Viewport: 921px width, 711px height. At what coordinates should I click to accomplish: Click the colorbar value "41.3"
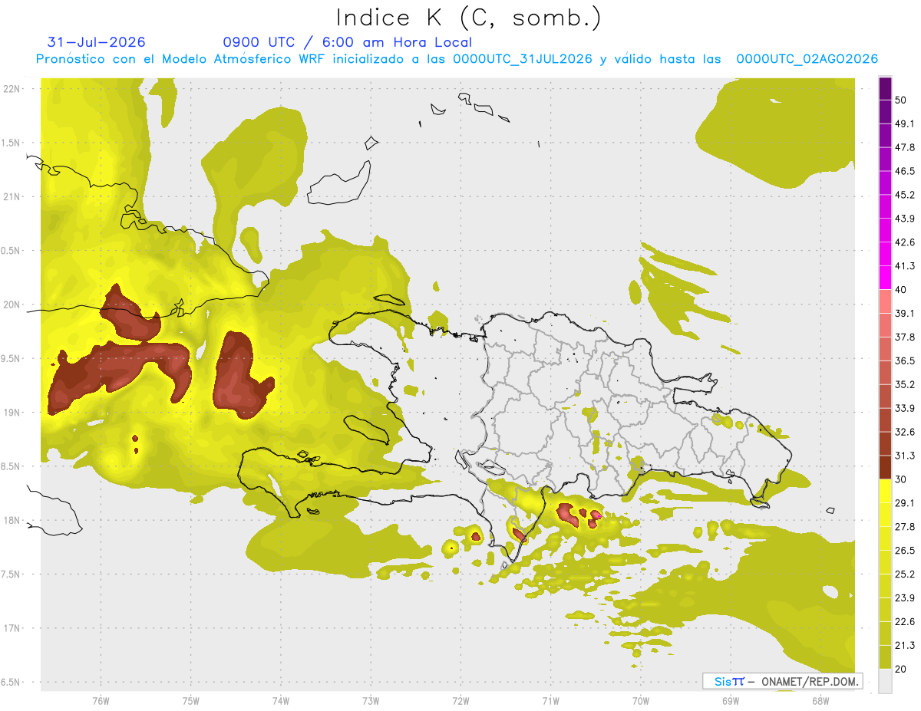[905, 266]
